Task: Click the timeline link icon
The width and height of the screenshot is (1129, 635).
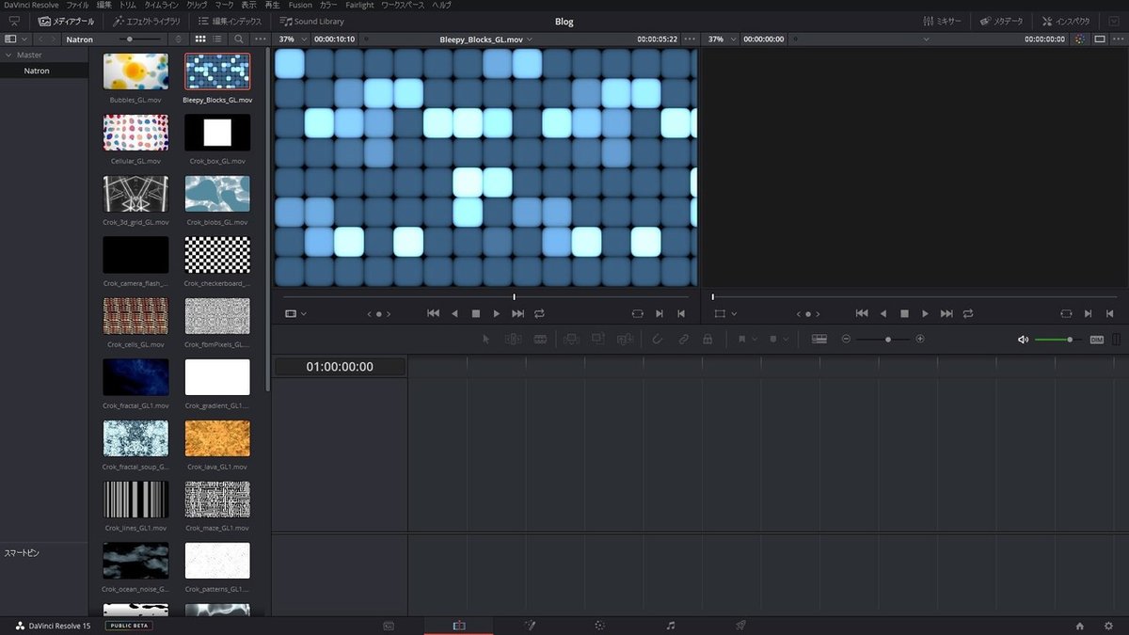Action: coord(683,339)
